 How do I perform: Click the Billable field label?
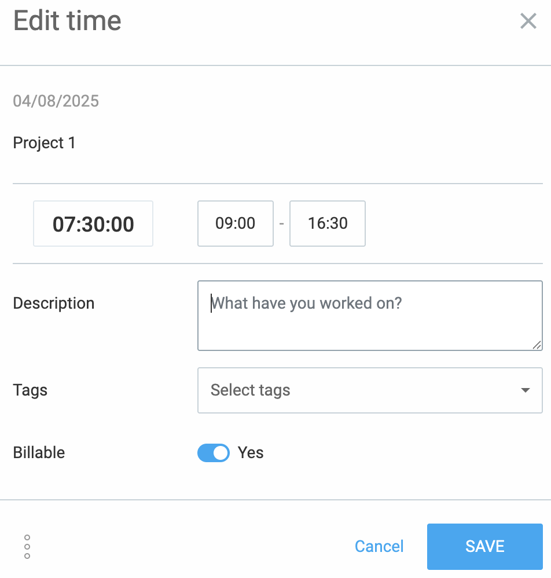[x=39, y=453]
